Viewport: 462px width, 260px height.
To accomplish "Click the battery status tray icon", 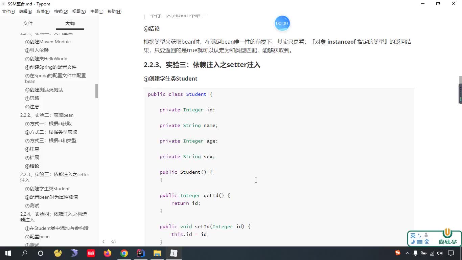I will pos(424,253).
